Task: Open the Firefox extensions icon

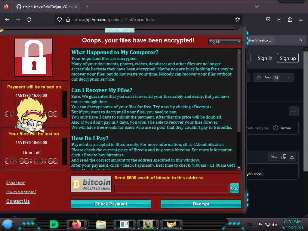Action: coord(290,19)
